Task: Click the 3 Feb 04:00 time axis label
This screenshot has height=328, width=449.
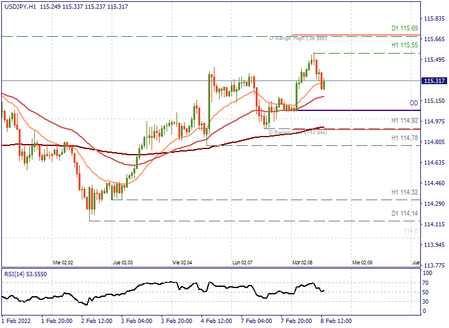Action: tap(137, 321)
